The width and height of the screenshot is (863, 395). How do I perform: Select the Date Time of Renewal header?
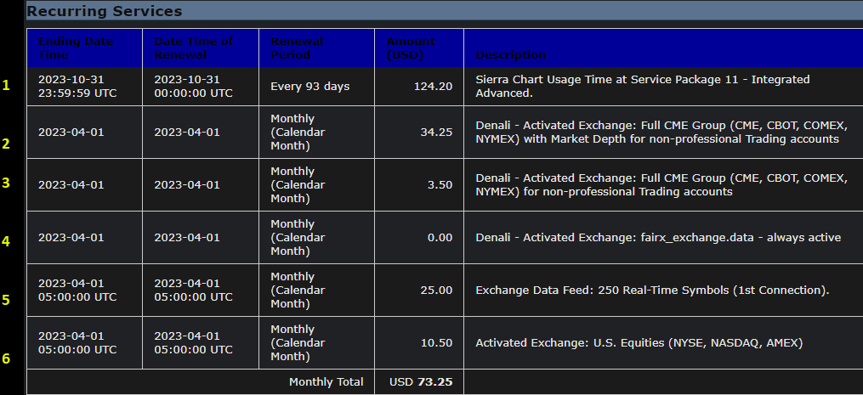[x=193, y=48]
